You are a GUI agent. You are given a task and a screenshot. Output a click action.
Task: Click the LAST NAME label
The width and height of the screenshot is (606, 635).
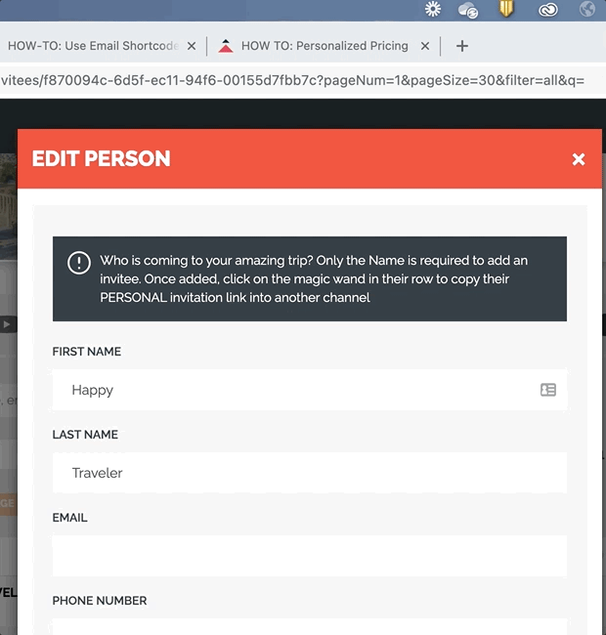coord(85,435)
